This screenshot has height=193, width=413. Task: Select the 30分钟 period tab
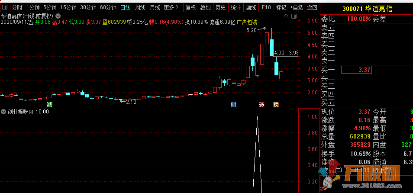click(x=88, y=7)
